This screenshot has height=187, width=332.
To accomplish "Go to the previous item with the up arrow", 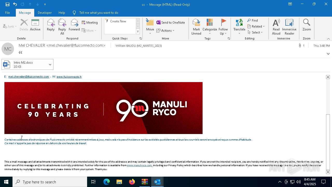I will pyautogui.click(x=30, y=4).
